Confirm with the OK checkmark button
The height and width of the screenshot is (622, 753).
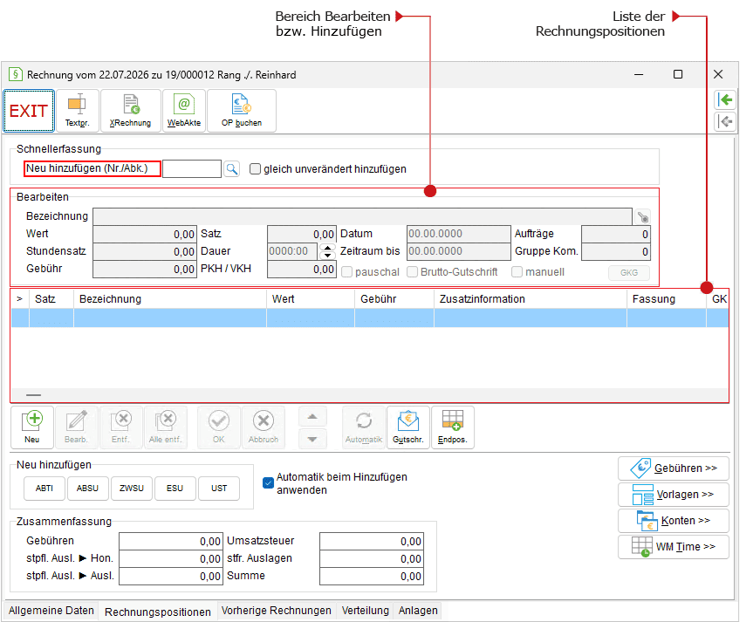click(x=219, y=427)
